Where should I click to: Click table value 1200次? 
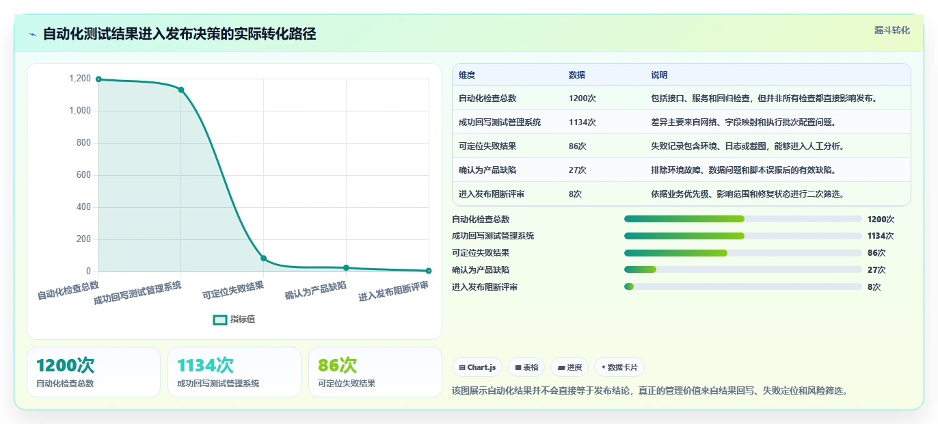(582, 98)
